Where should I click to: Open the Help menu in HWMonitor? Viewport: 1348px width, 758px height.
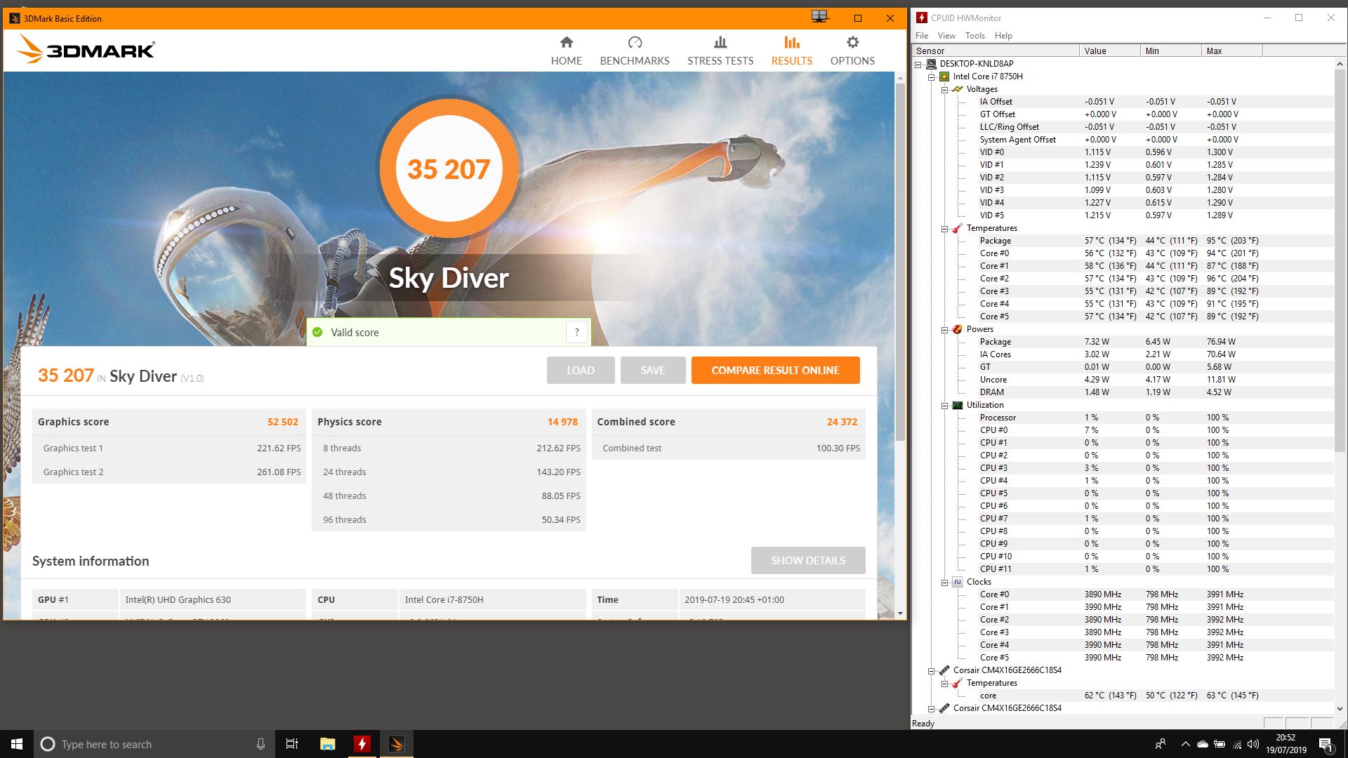[x=1003, y=35]
